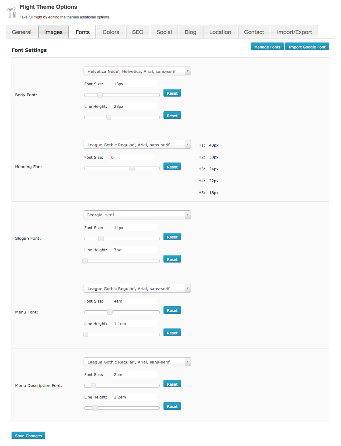Click the Body Font line height field
This screenshot has height=446, width=341.
pos(135,107)
